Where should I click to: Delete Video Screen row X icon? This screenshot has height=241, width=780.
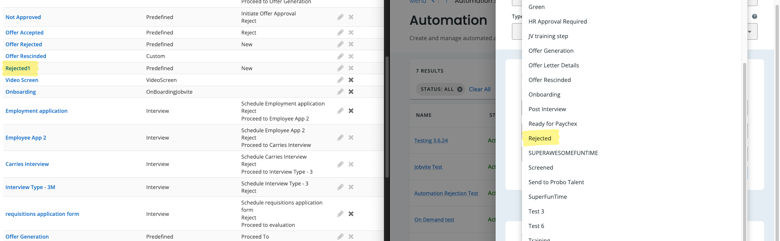[351, 80]
